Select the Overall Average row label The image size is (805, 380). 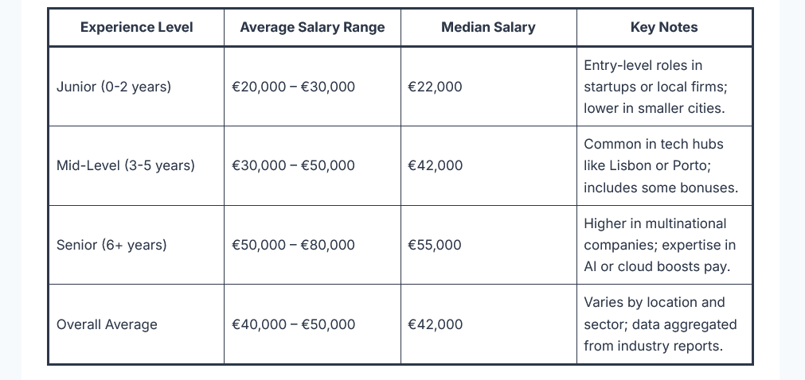107,324
